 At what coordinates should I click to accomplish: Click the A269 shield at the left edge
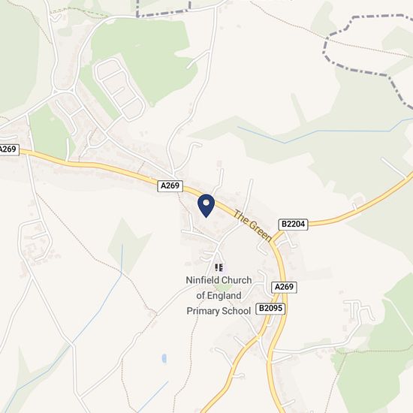9,149
